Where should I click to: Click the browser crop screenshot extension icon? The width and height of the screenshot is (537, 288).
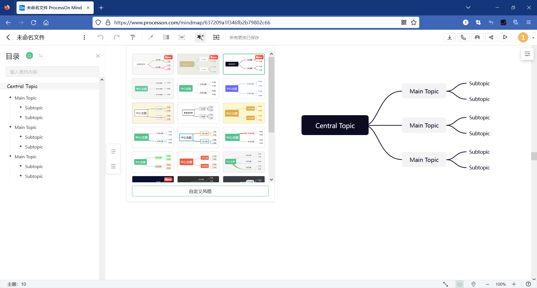click(x=478, y=22)
